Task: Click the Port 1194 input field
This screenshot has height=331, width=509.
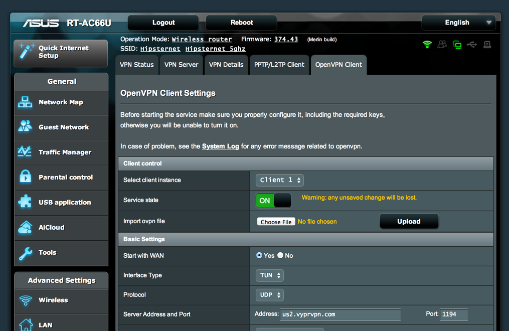Action: tap(454, 314)
